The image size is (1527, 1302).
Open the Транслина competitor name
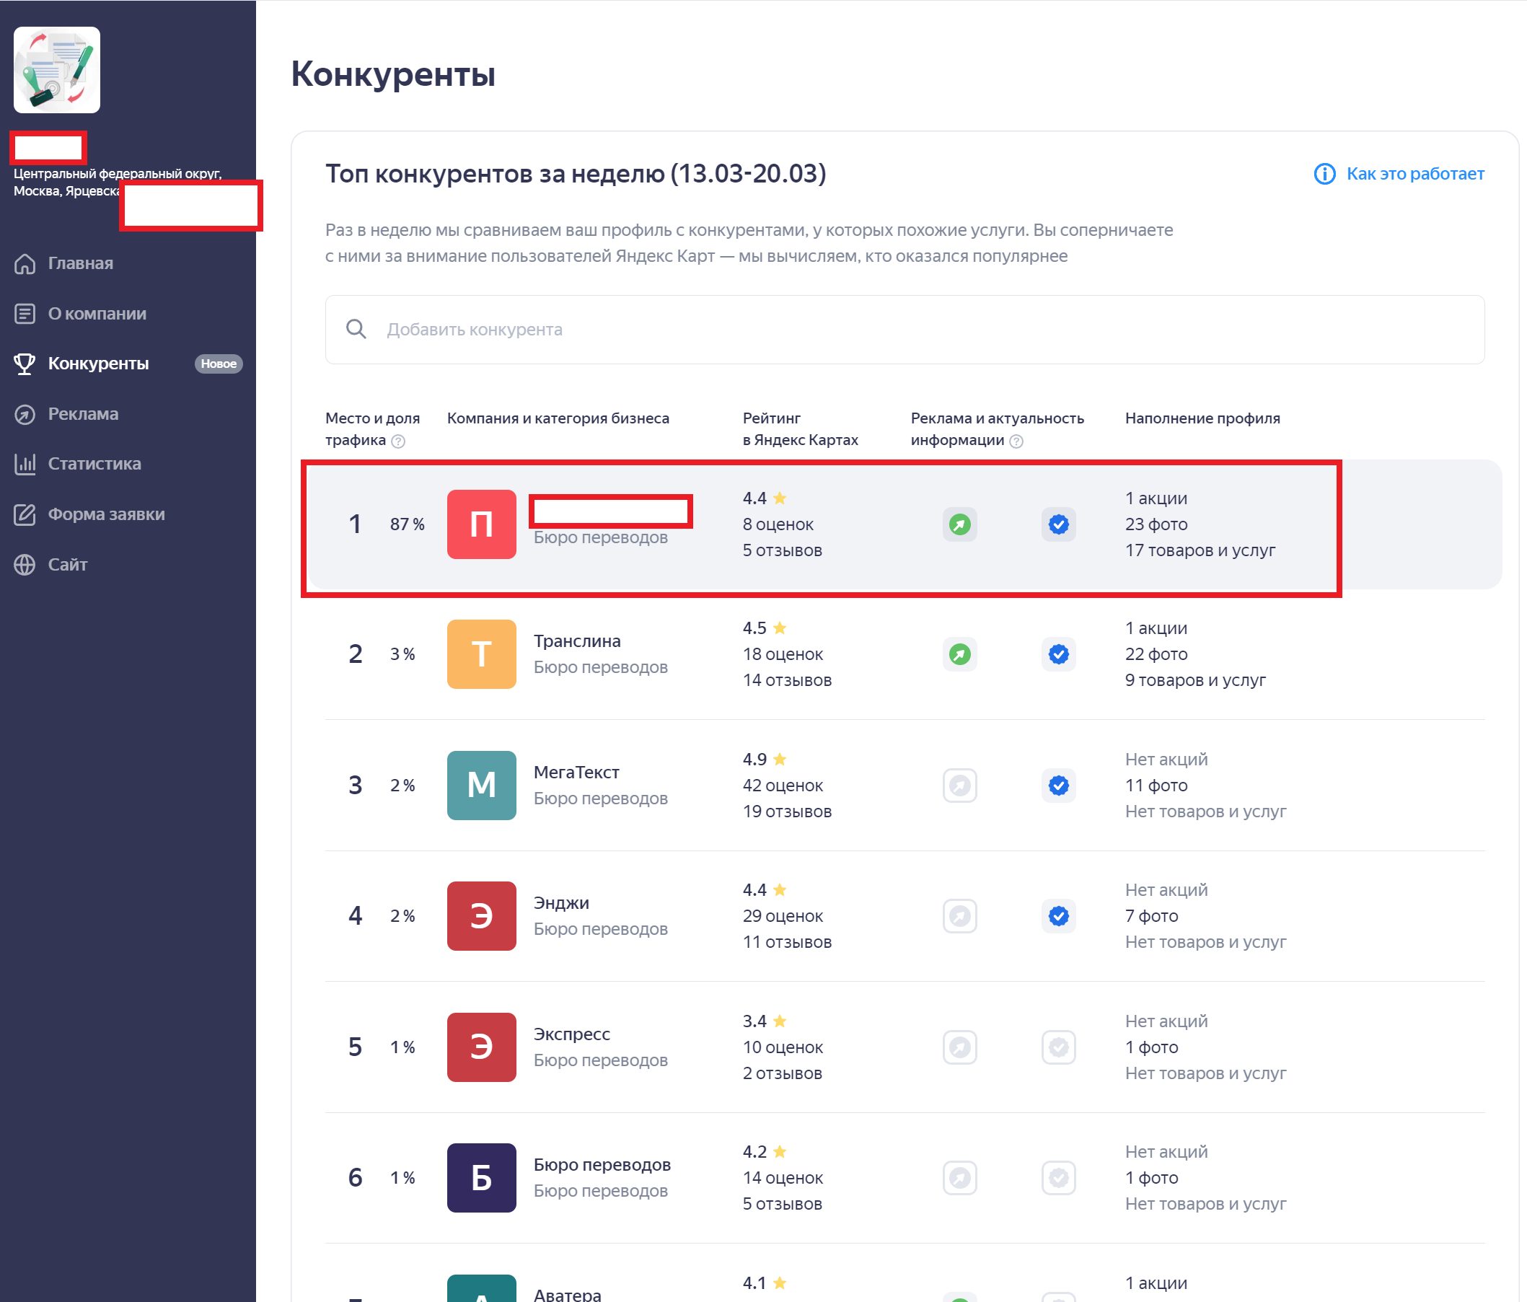577,641
